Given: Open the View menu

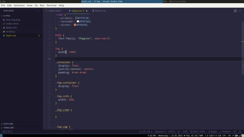Looking at the screenshot, I should click(30, 5).
